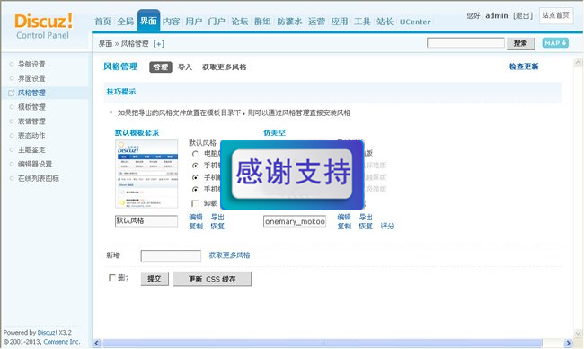Click the 默认风格 name input field
The height and width of the screenshot is (349, 584).
click(x=146, y=220)
